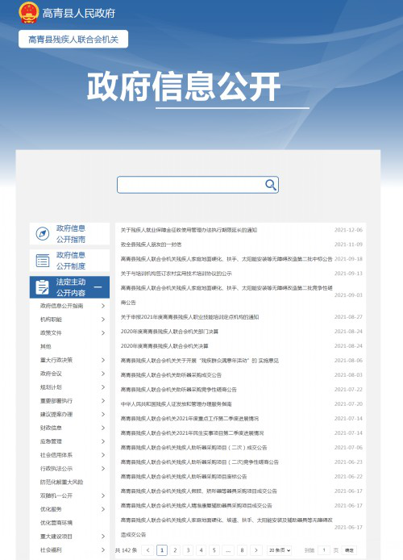This screenshot has width=403, height=560.
Task: Click the 确定 jump button
Action: pyautogui.click(x=349, y=550)
